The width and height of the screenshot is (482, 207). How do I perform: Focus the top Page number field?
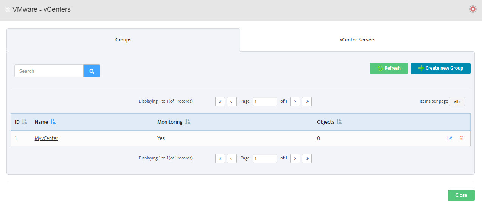(x=265, y=101)
